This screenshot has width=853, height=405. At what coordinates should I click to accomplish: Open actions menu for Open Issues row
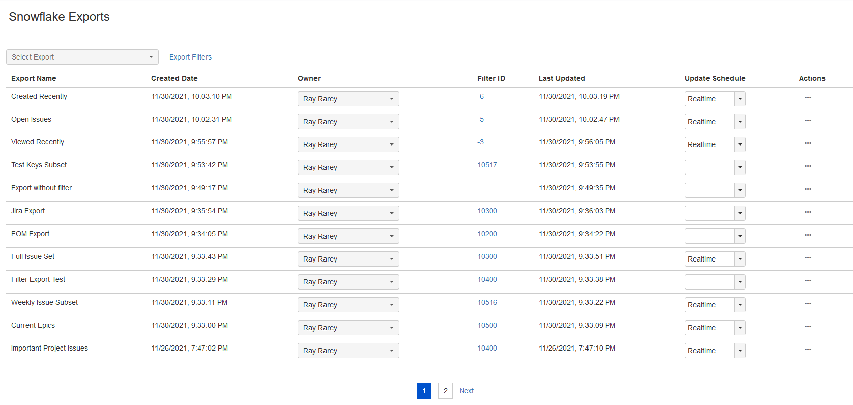coord(808,120)
